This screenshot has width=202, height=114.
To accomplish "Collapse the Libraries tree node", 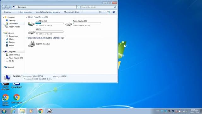I will tap(3, 33).
